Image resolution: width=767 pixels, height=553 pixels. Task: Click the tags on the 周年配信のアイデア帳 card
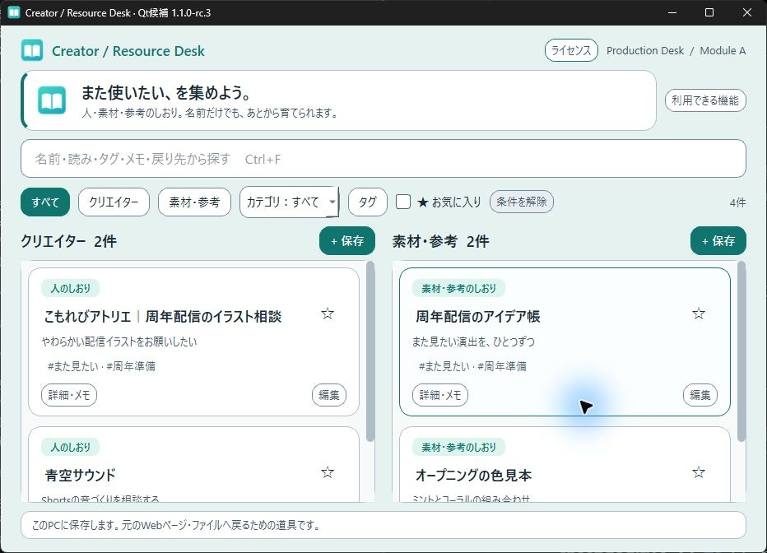pos(472,366)
